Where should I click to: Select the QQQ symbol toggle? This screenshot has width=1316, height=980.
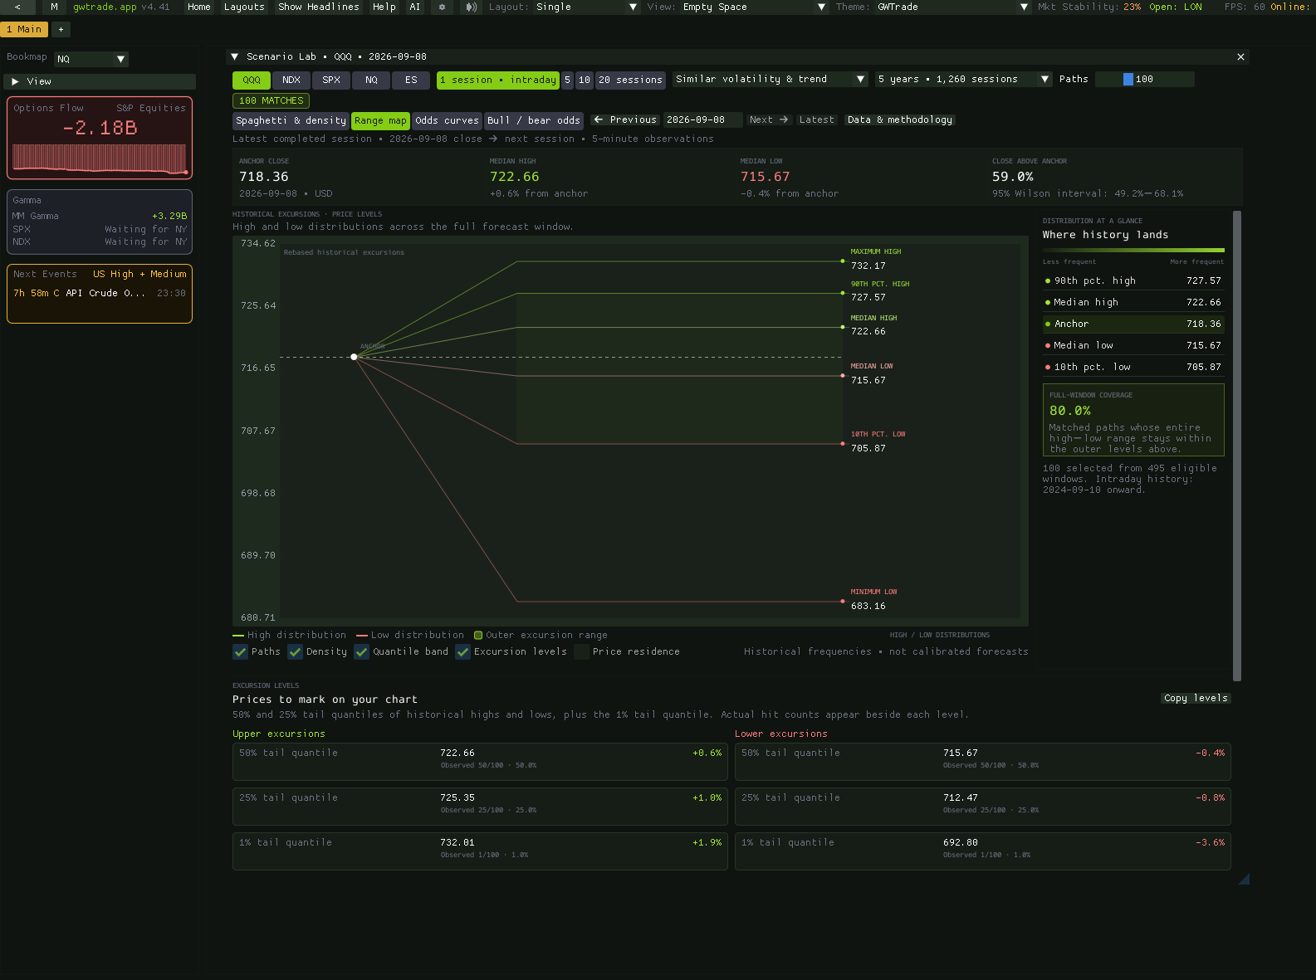pos(252,80)
